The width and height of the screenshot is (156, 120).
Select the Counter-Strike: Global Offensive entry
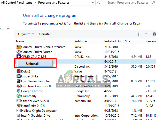[43, 47]
